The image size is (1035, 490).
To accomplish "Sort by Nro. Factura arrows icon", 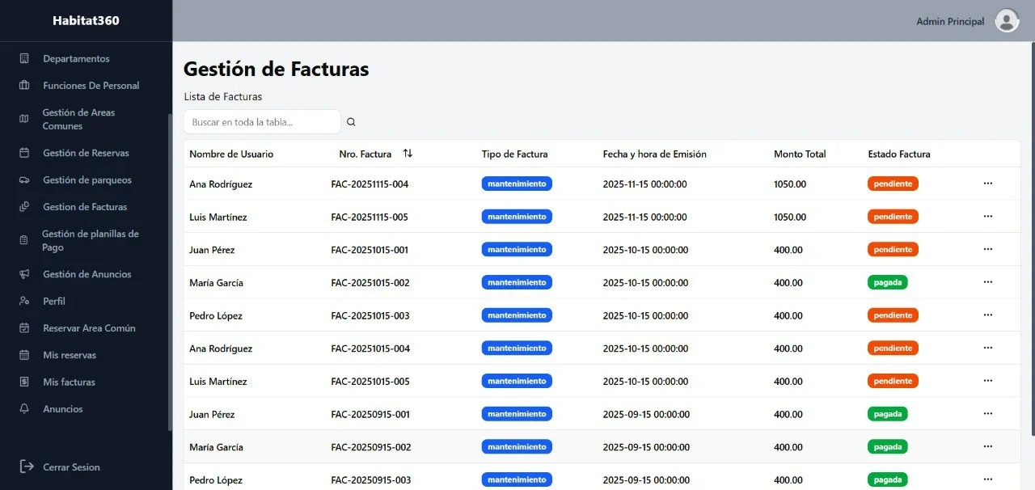I will [408, 154].
